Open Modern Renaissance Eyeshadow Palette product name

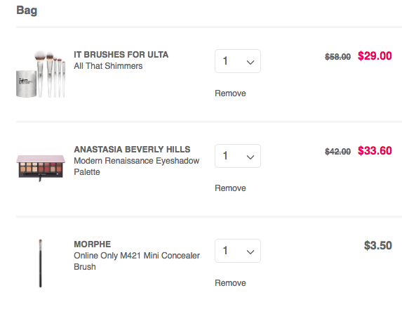pos(137,166)
